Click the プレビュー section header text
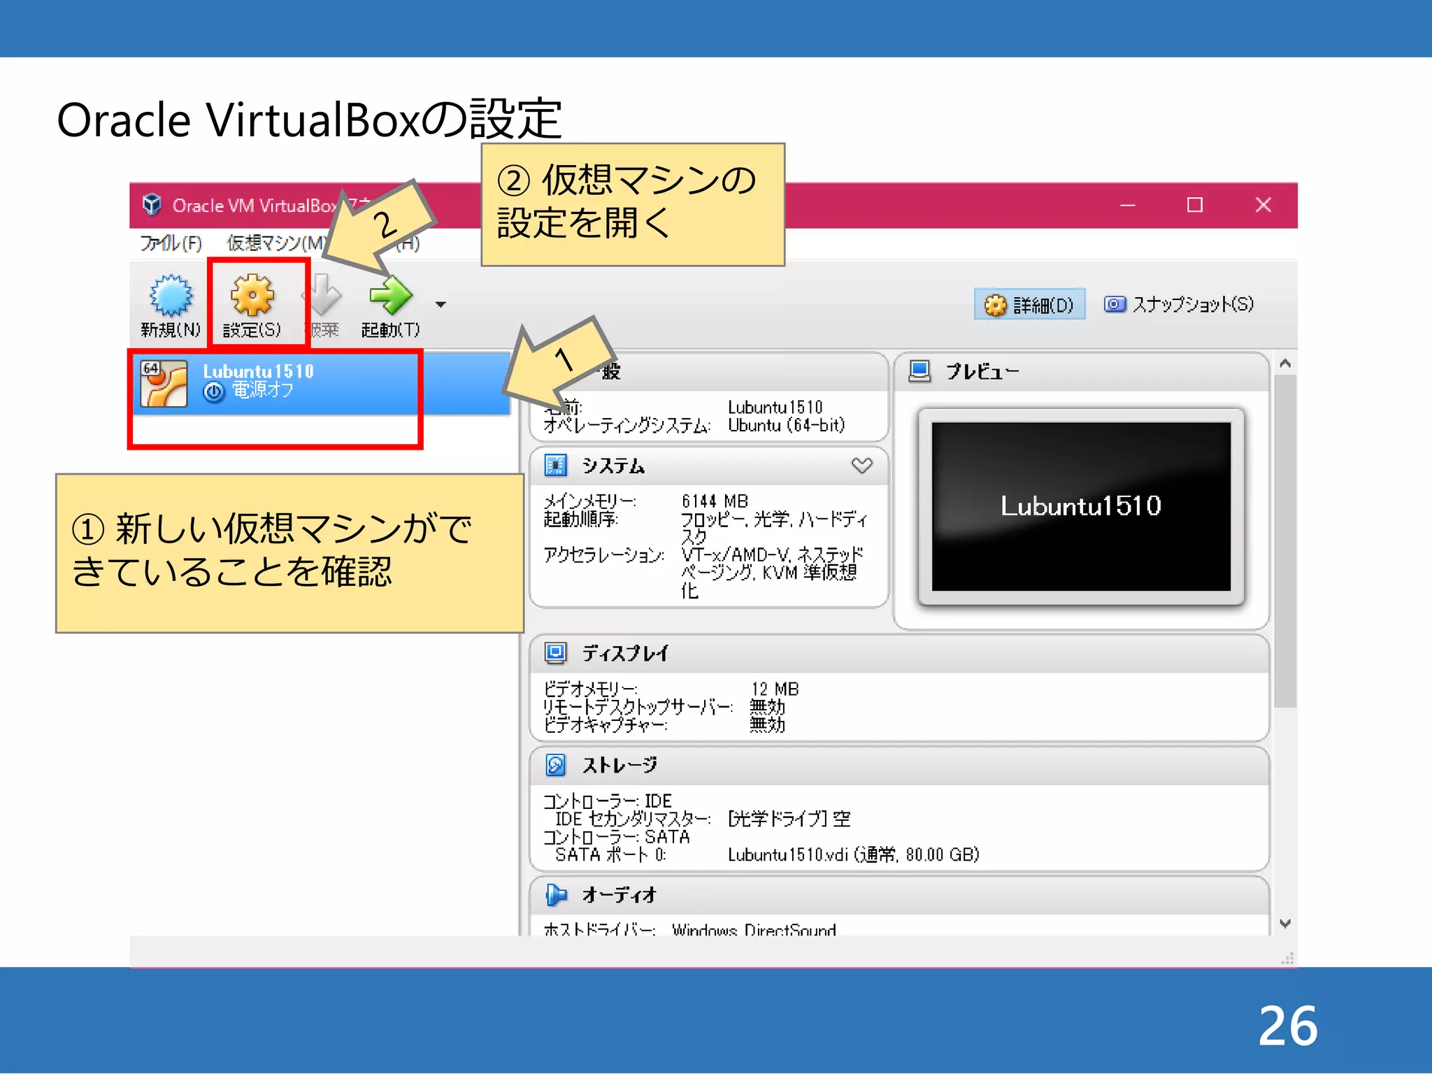Image resolution: width=1432 pixels, height=1074 pixels. click(x=982, y=371)
